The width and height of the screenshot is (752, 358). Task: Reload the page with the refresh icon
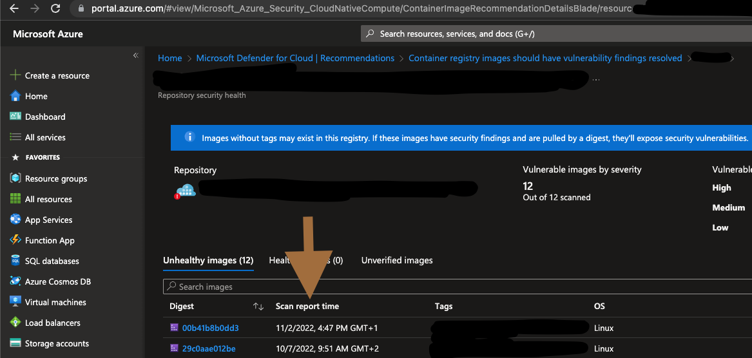(55, 8)
